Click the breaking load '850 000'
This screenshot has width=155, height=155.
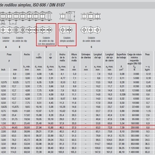point(135,144)
